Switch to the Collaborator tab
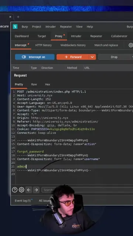This screenshot has width=133, height=236. [119, 36]
